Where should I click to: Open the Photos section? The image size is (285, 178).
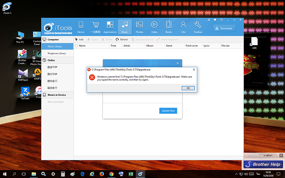[139, 27]
